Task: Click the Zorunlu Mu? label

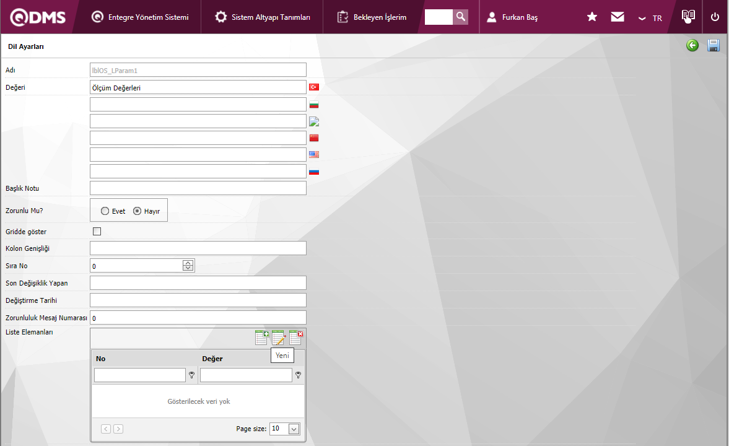Action: (24, 211)
